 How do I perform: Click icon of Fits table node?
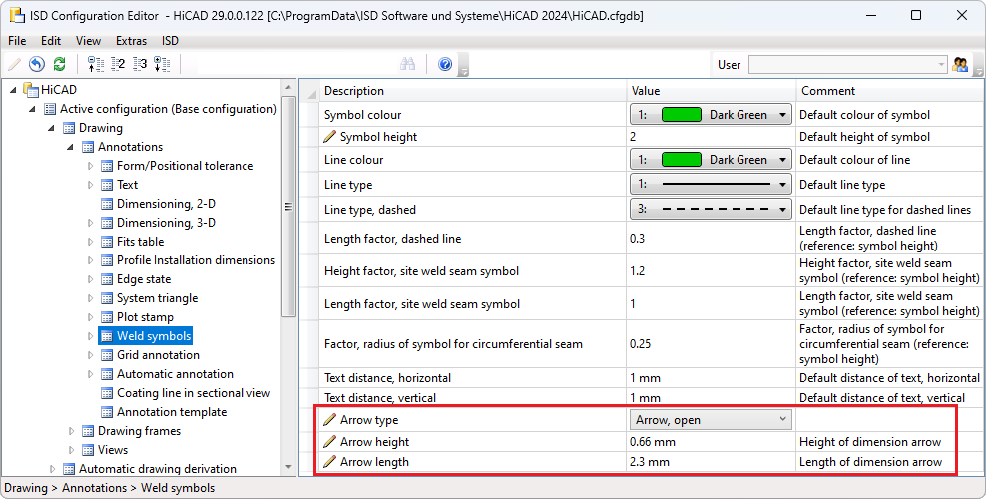[x=107, y=242]
